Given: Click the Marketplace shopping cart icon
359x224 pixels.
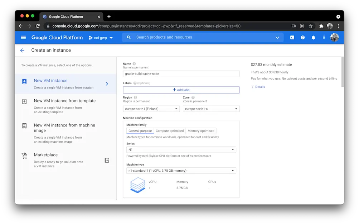Looking at the screenshot, I should pos(24,156).
